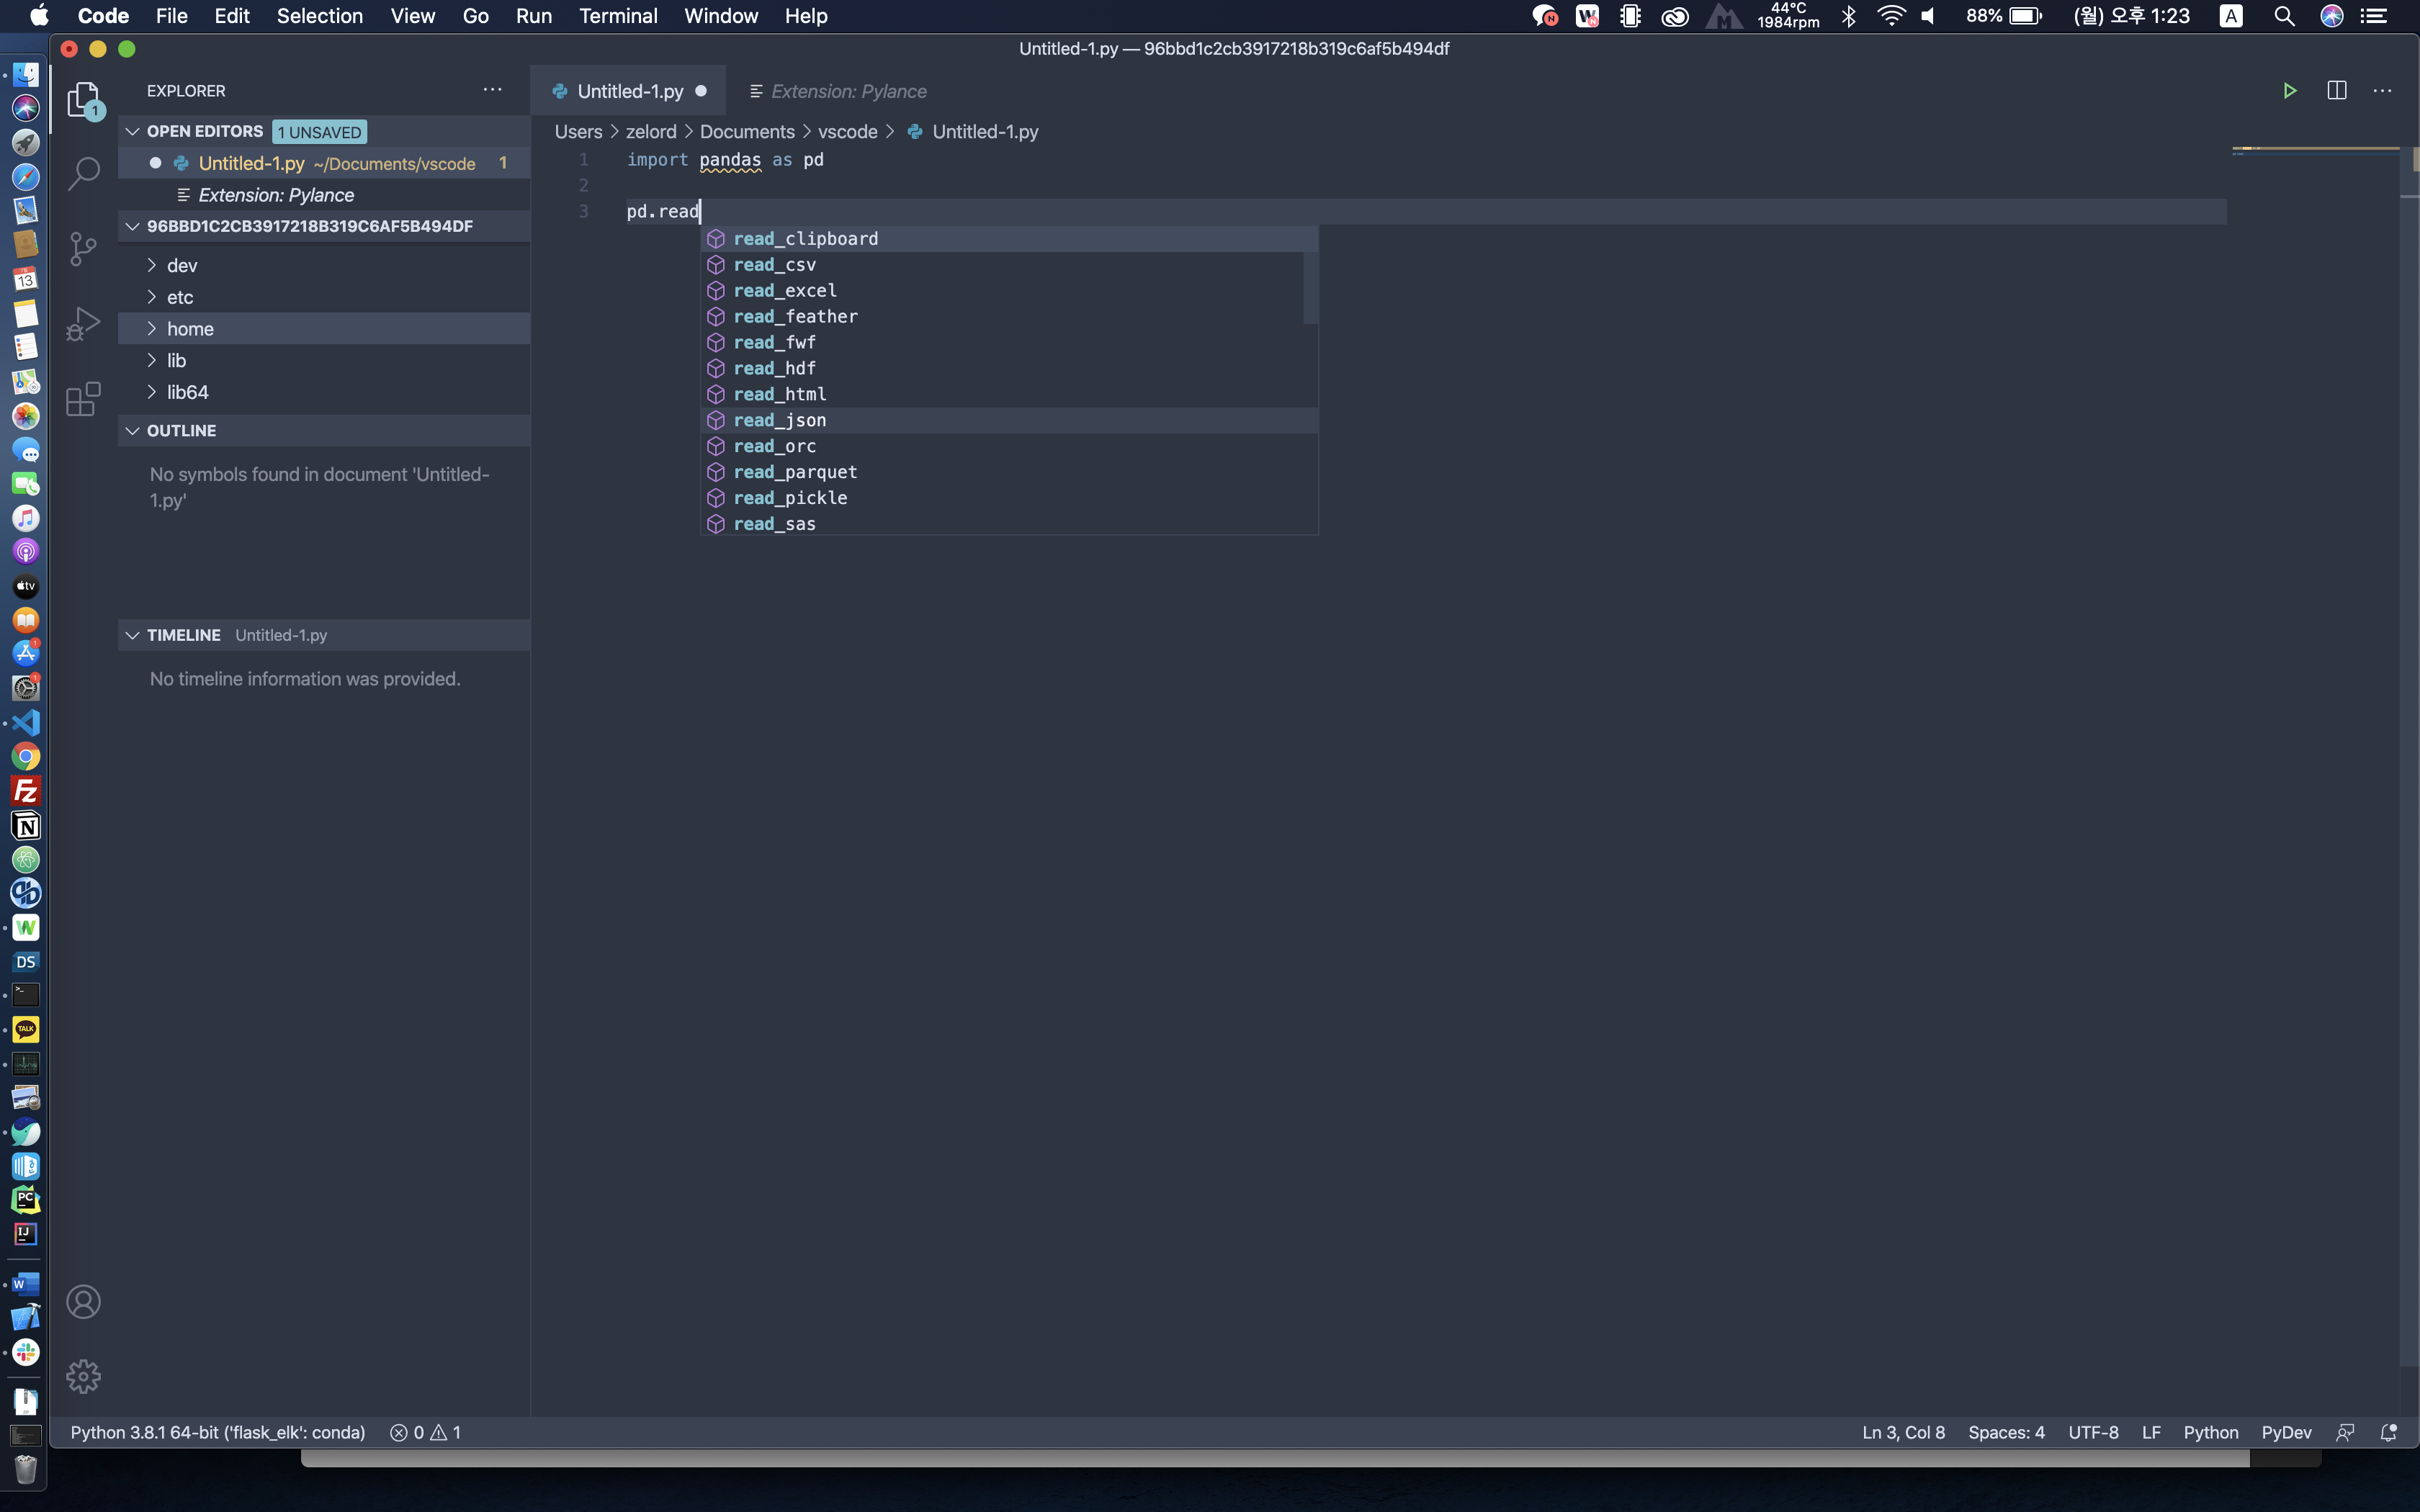The image size is (2420, 1512).
Task: Select read_csv from the suggestion list
Action: pyautogui.click(x=775, y=265)
